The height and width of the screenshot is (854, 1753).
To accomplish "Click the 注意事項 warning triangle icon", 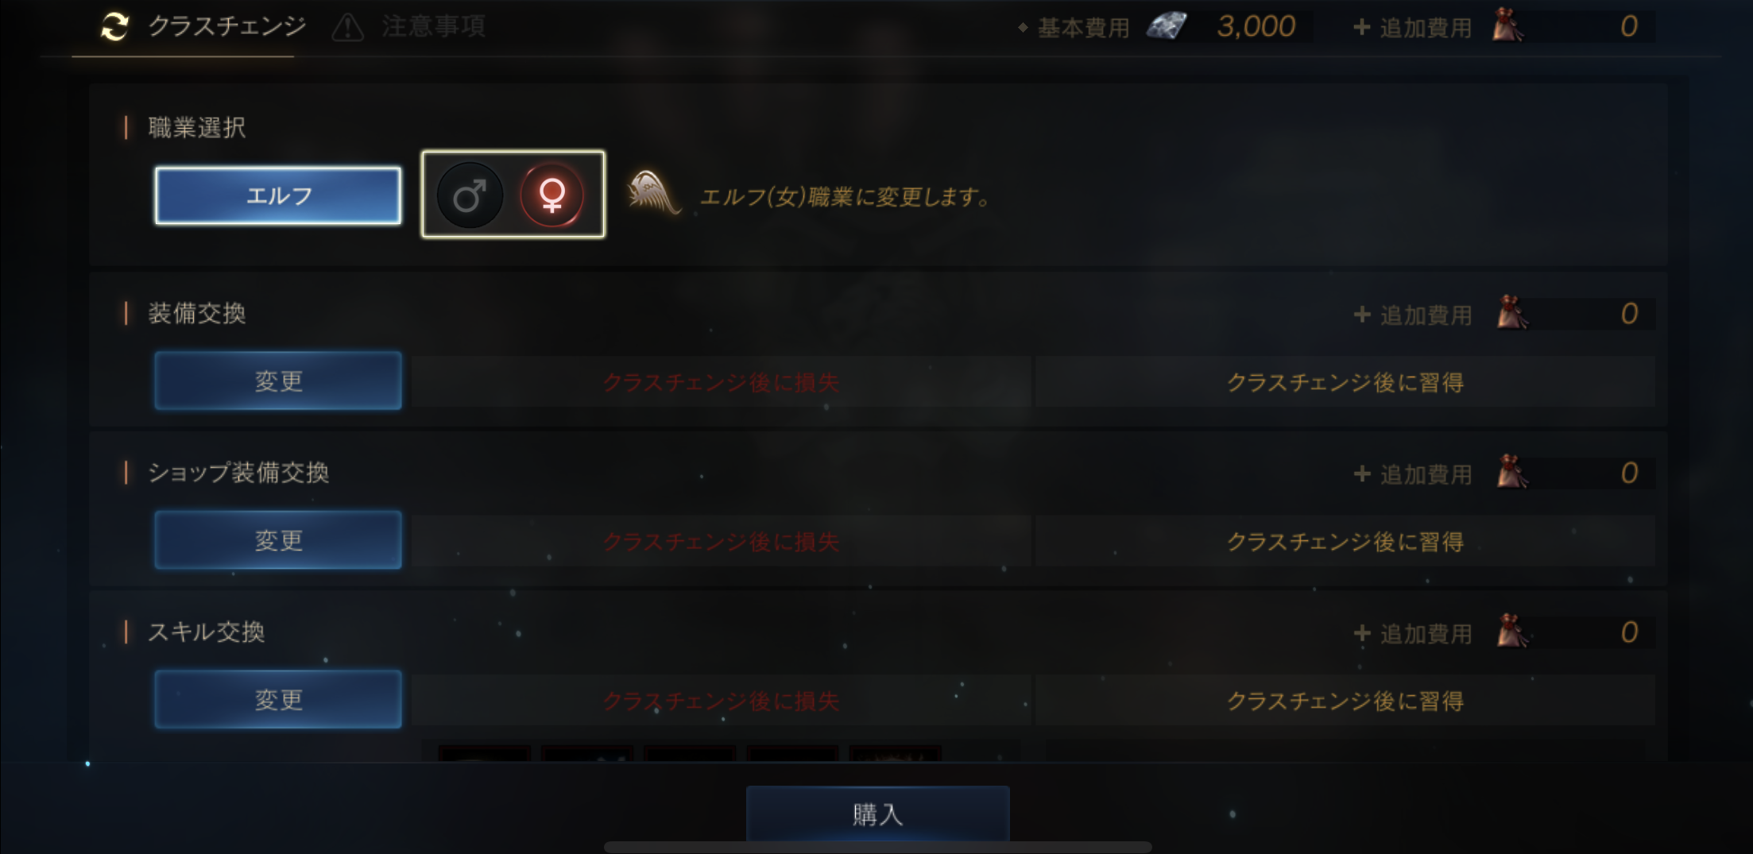I will (347, 28).
